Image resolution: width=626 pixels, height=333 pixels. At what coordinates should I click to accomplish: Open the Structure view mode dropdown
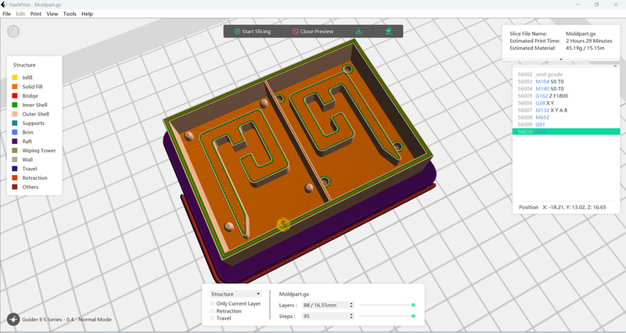click(x=236, y=294)
